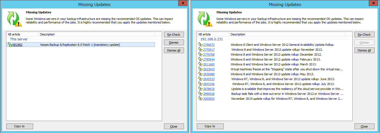The image size is (380, 133).
Task: Select the 'November 2014 update rollup' description
Action: [287, 99]
